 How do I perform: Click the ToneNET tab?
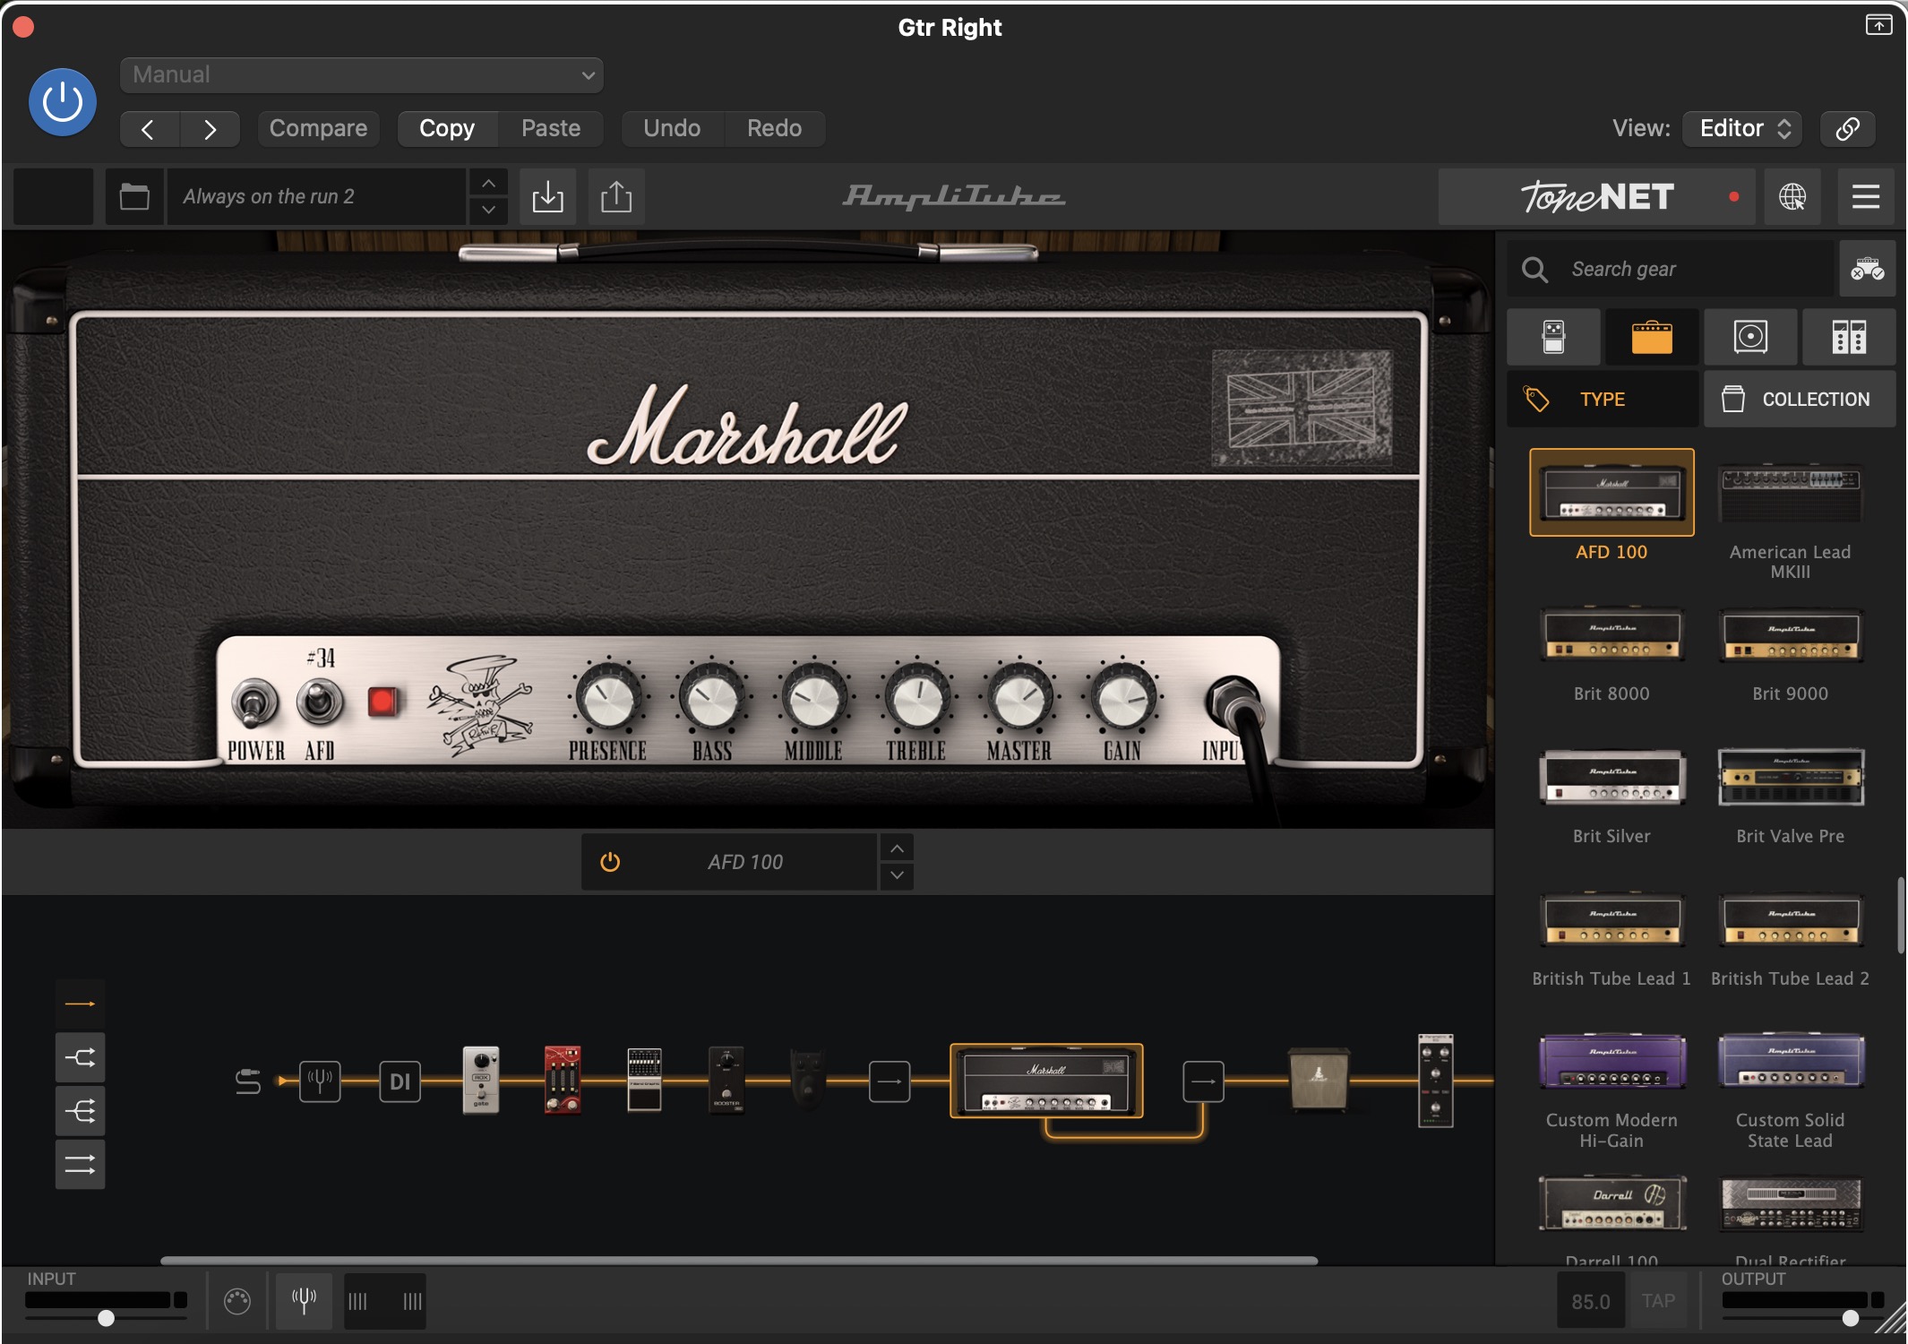coord(1597,196)
